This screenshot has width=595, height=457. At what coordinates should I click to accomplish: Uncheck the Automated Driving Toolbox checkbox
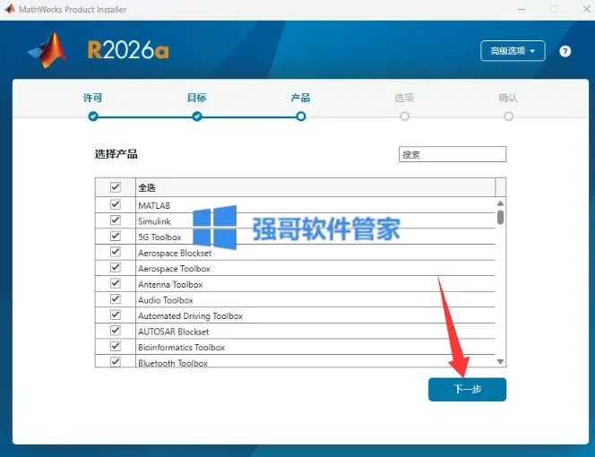116,315
